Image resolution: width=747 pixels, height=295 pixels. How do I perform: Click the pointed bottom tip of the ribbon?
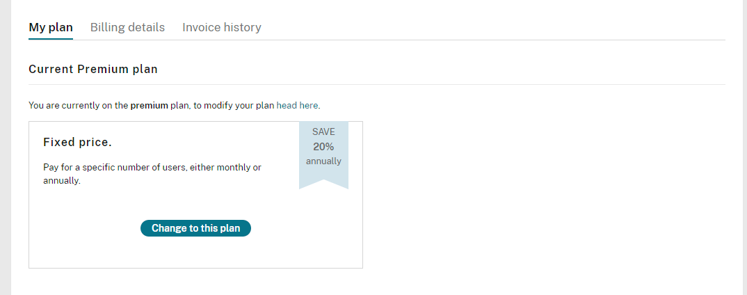pyautogui.click(x=324, y=185)
